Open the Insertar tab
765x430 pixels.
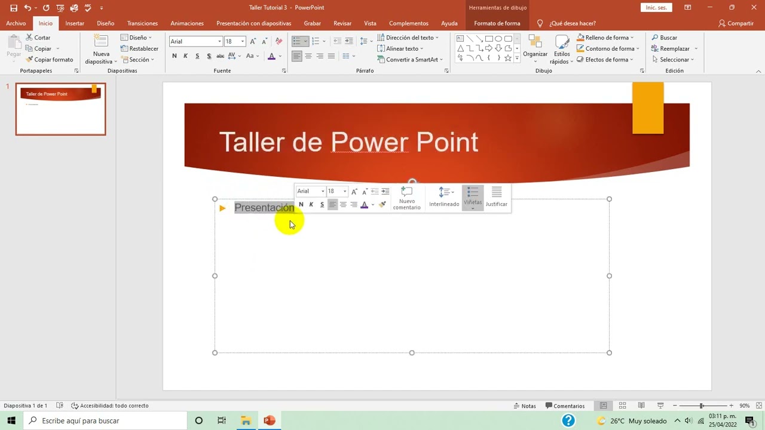[75, 23]
